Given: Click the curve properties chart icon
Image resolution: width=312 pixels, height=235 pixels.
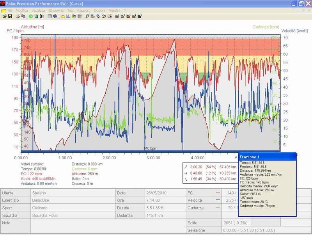Looking at the screenshot, I should [x=110, y=16].
